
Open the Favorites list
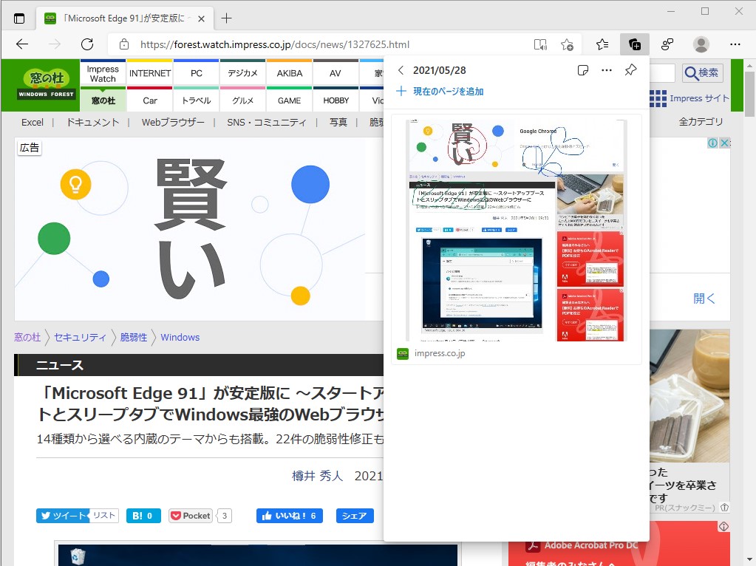point(601,44)
